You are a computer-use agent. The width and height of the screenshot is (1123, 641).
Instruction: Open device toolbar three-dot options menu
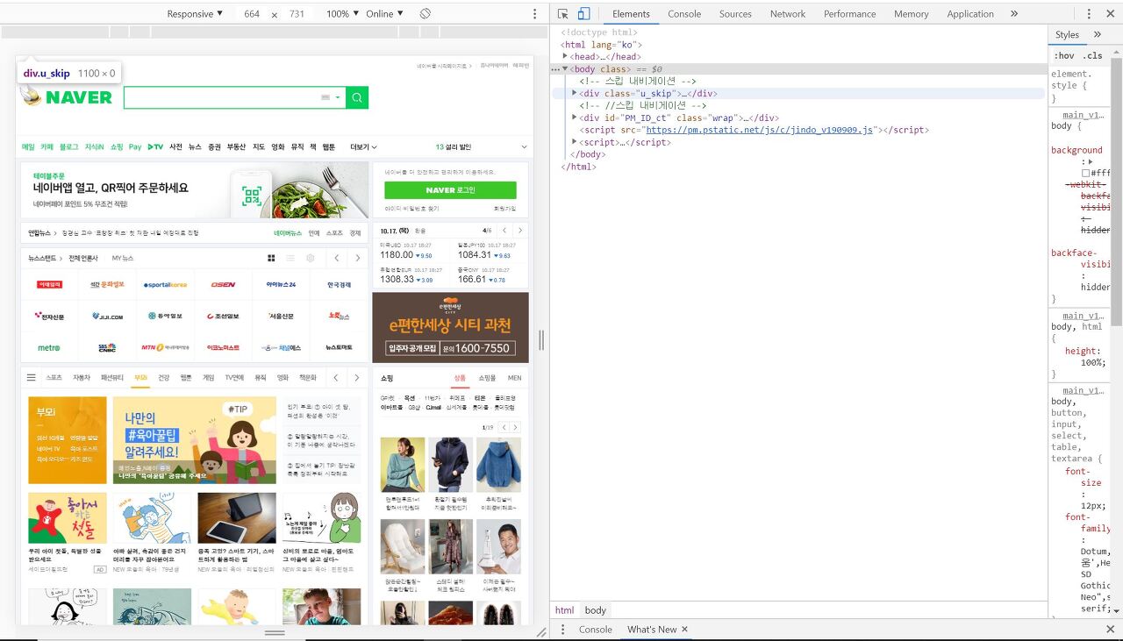pos(535,13)
